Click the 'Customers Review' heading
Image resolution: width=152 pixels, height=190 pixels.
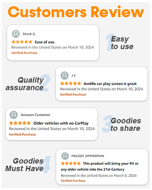tap(76, 12)
